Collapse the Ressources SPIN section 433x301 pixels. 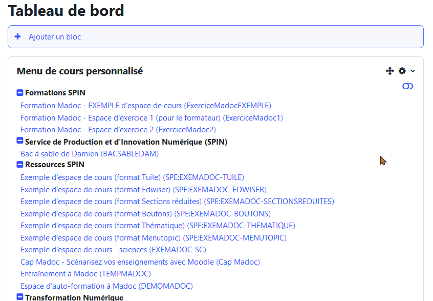(19, 165)
